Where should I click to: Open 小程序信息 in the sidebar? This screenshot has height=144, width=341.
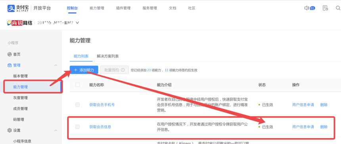pos(22,141)
